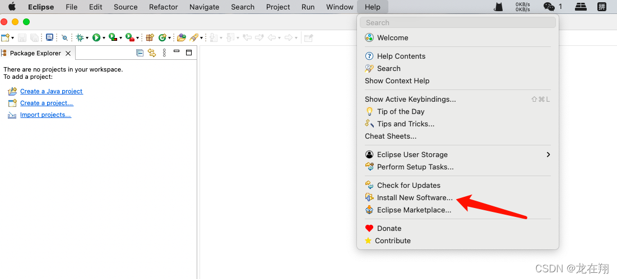The height and width of the screenshot is (279, 617).
Task: Close the Package Explorer view tab
Action: [x=68, y=53]
